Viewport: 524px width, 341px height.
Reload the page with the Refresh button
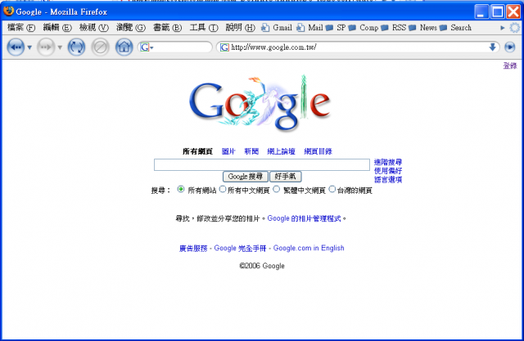coord(76,47)
